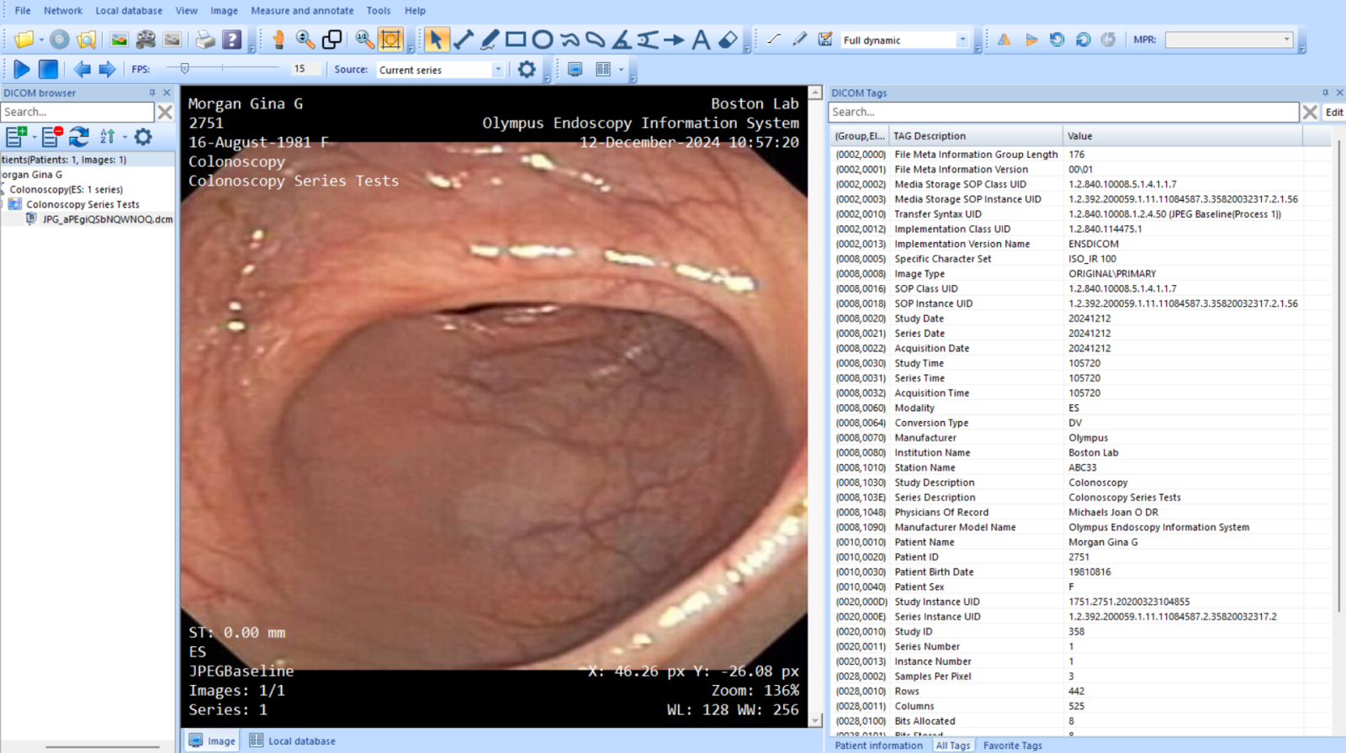The width and height of the screenshot is (1346, 753).
Task: Activate the pan hand tool
Action: [x=278, y=39]
